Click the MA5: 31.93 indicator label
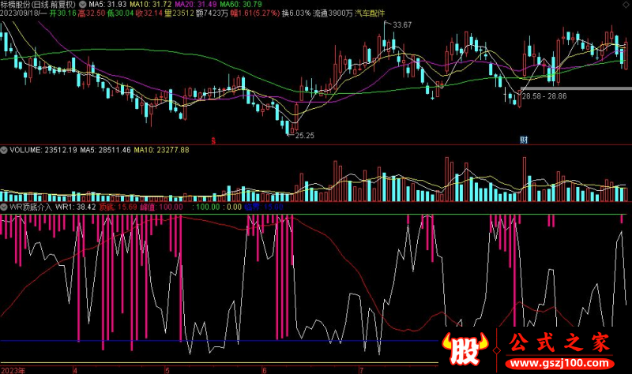632x374 pixels. click(x=107, y=5)
